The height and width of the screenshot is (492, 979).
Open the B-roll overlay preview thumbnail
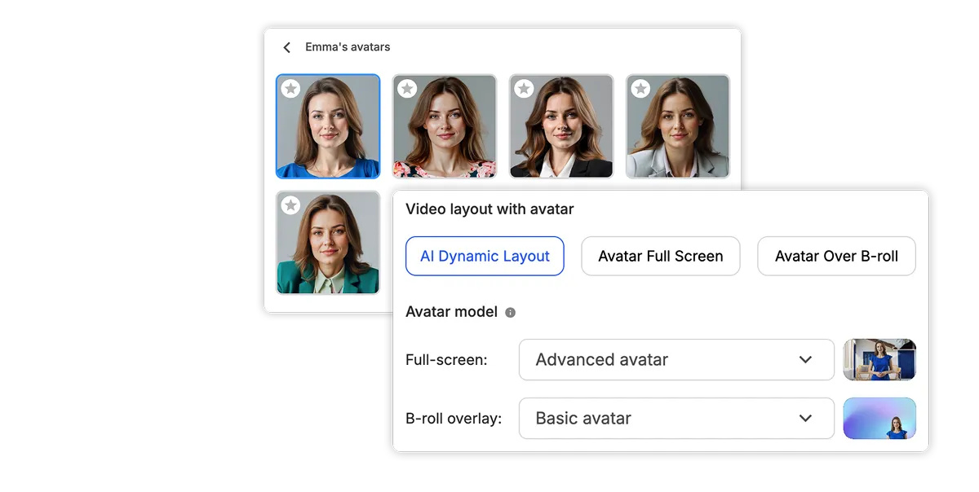point(879,418)
